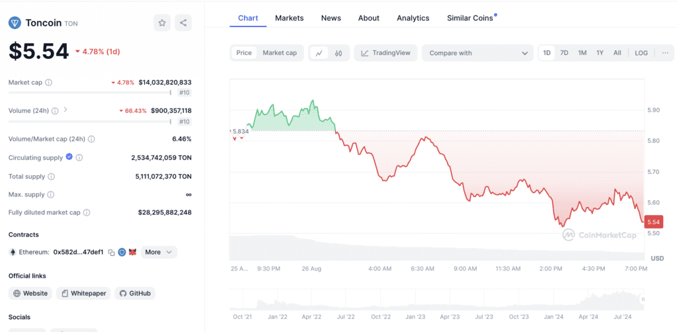Screen dimensions: 677x332
Task: Toggle chart to Market cap view
Action: coord(280,53)
